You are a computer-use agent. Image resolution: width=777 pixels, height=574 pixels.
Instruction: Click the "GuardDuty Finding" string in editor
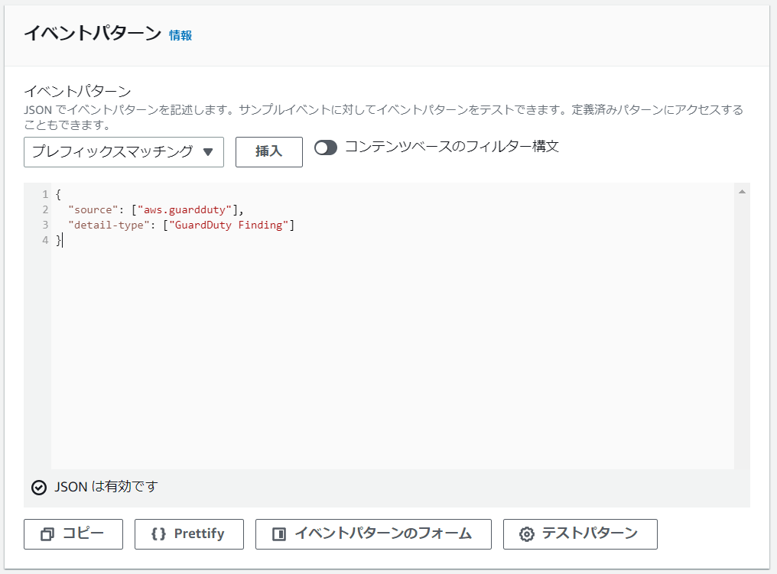(229, 225)
